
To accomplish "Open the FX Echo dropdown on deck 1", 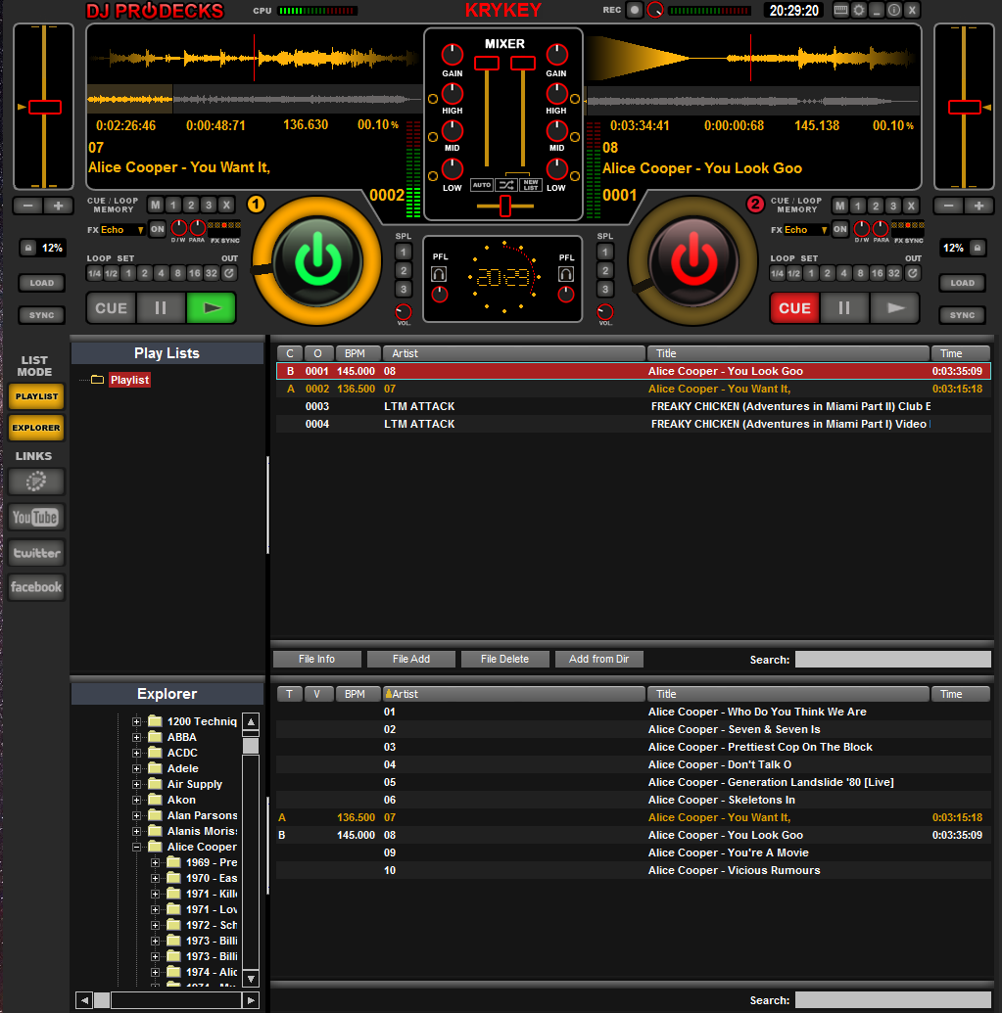I will pos(140,229).
